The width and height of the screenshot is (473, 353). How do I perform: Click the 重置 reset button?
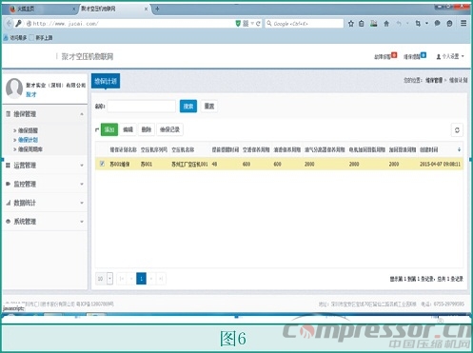[x=209, y=107]
